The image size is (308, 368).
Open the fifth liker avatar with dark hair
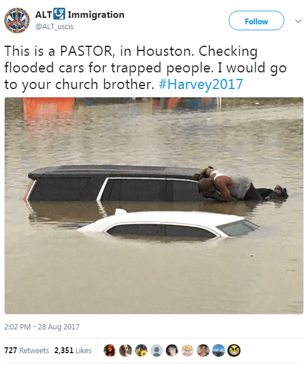172,350
